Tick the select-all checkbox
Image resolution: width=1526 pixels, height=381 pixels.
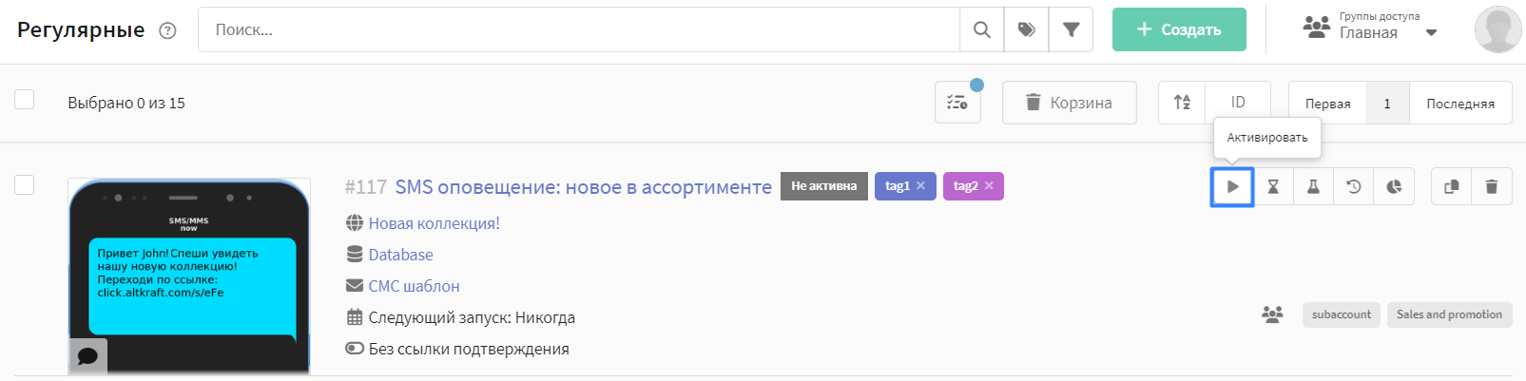tap(25, 99)
